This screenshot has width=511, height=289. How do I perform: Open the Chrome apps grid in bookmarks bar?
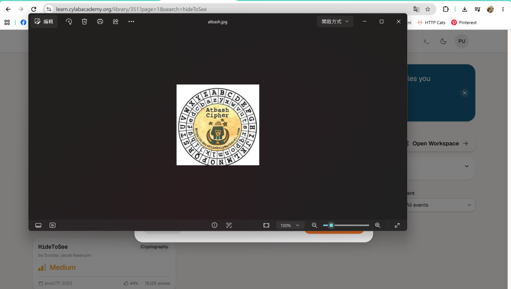pyautogui.click(x=7, y=22)
